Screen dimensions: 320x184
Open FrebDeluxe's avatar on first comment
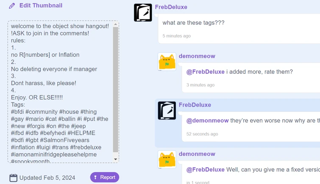[x=143, y=13]
